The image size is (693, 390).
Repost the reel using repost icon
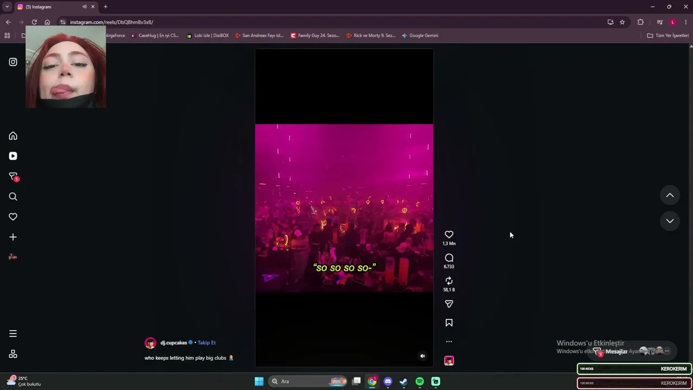click(449, 281)
